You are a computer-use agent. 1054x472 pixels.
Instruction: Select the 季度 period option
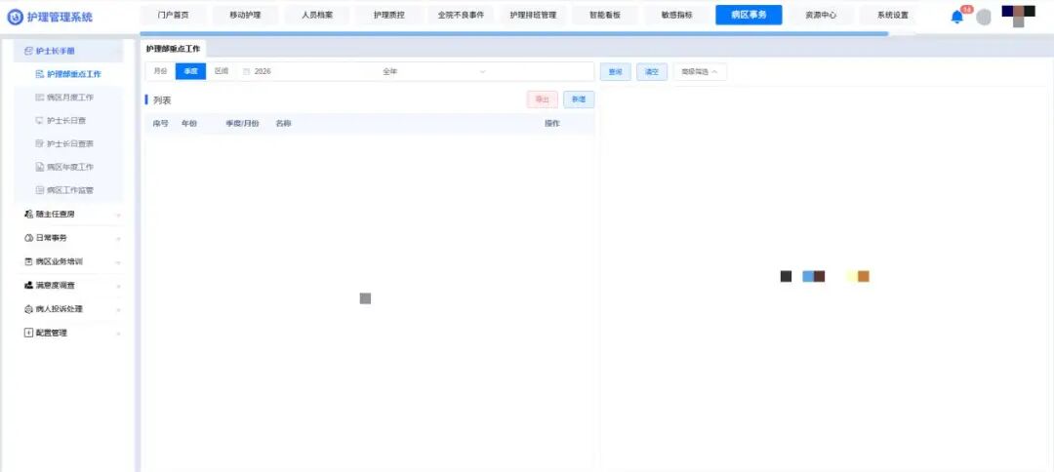(x=190, y=71)
